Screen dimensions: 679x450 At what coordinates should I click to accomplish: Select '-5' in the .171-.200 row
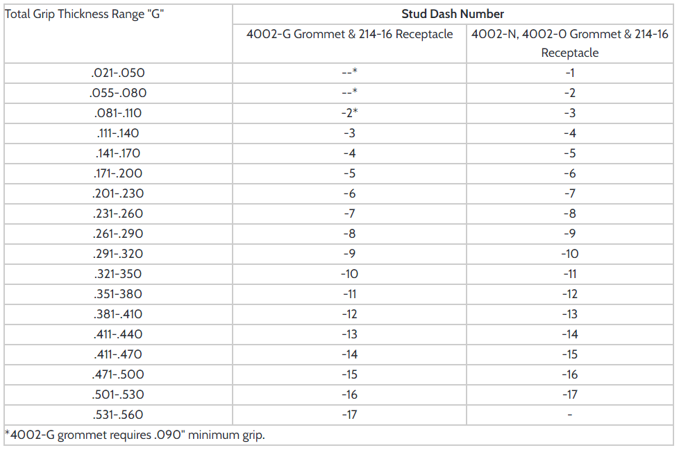click(x=349, y=173)
